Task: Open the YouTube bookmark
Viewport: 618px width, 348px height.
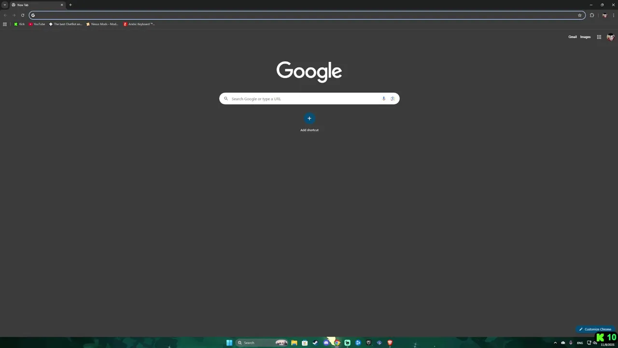Action: [37, 24]
